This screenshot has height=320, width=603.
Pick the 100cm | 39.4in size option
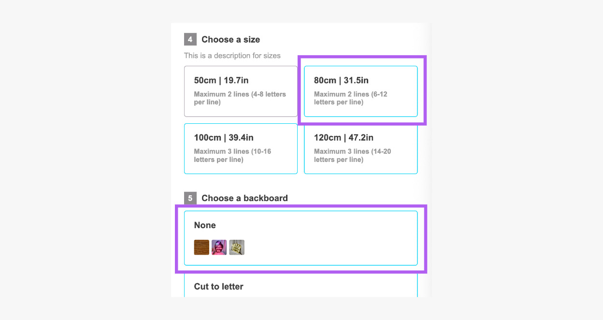pos(241,148)
